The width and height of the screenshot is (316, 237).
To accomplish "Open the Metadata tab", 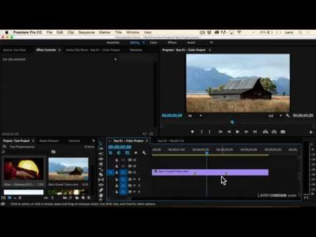I will (x=136, y=50).
